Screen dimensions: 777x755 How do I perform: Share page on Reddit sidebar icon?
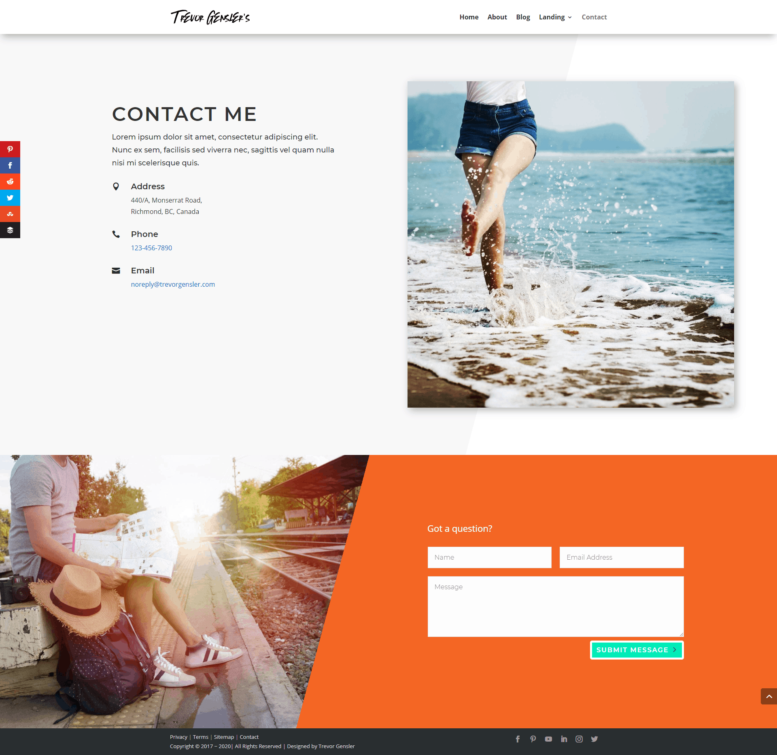[x=10, y=182]
